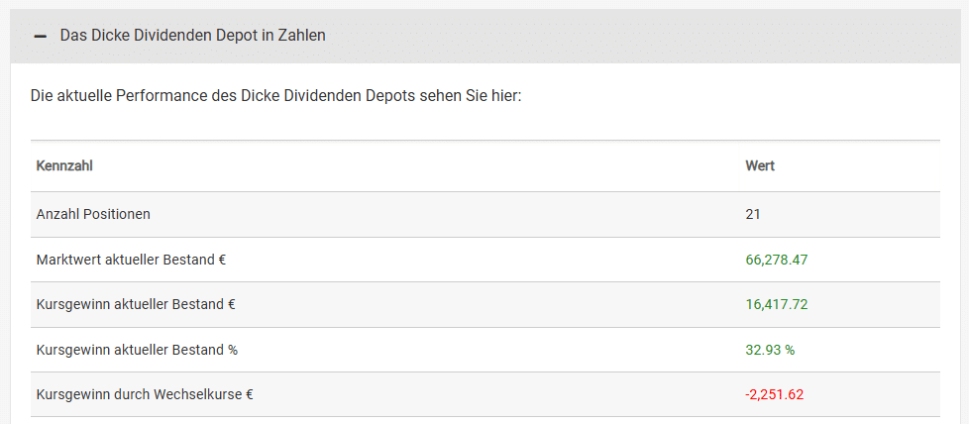Select the 'Kursgewinn durch Wechselkurse €' label
This screenshot has width=969, height=424.
145,394
